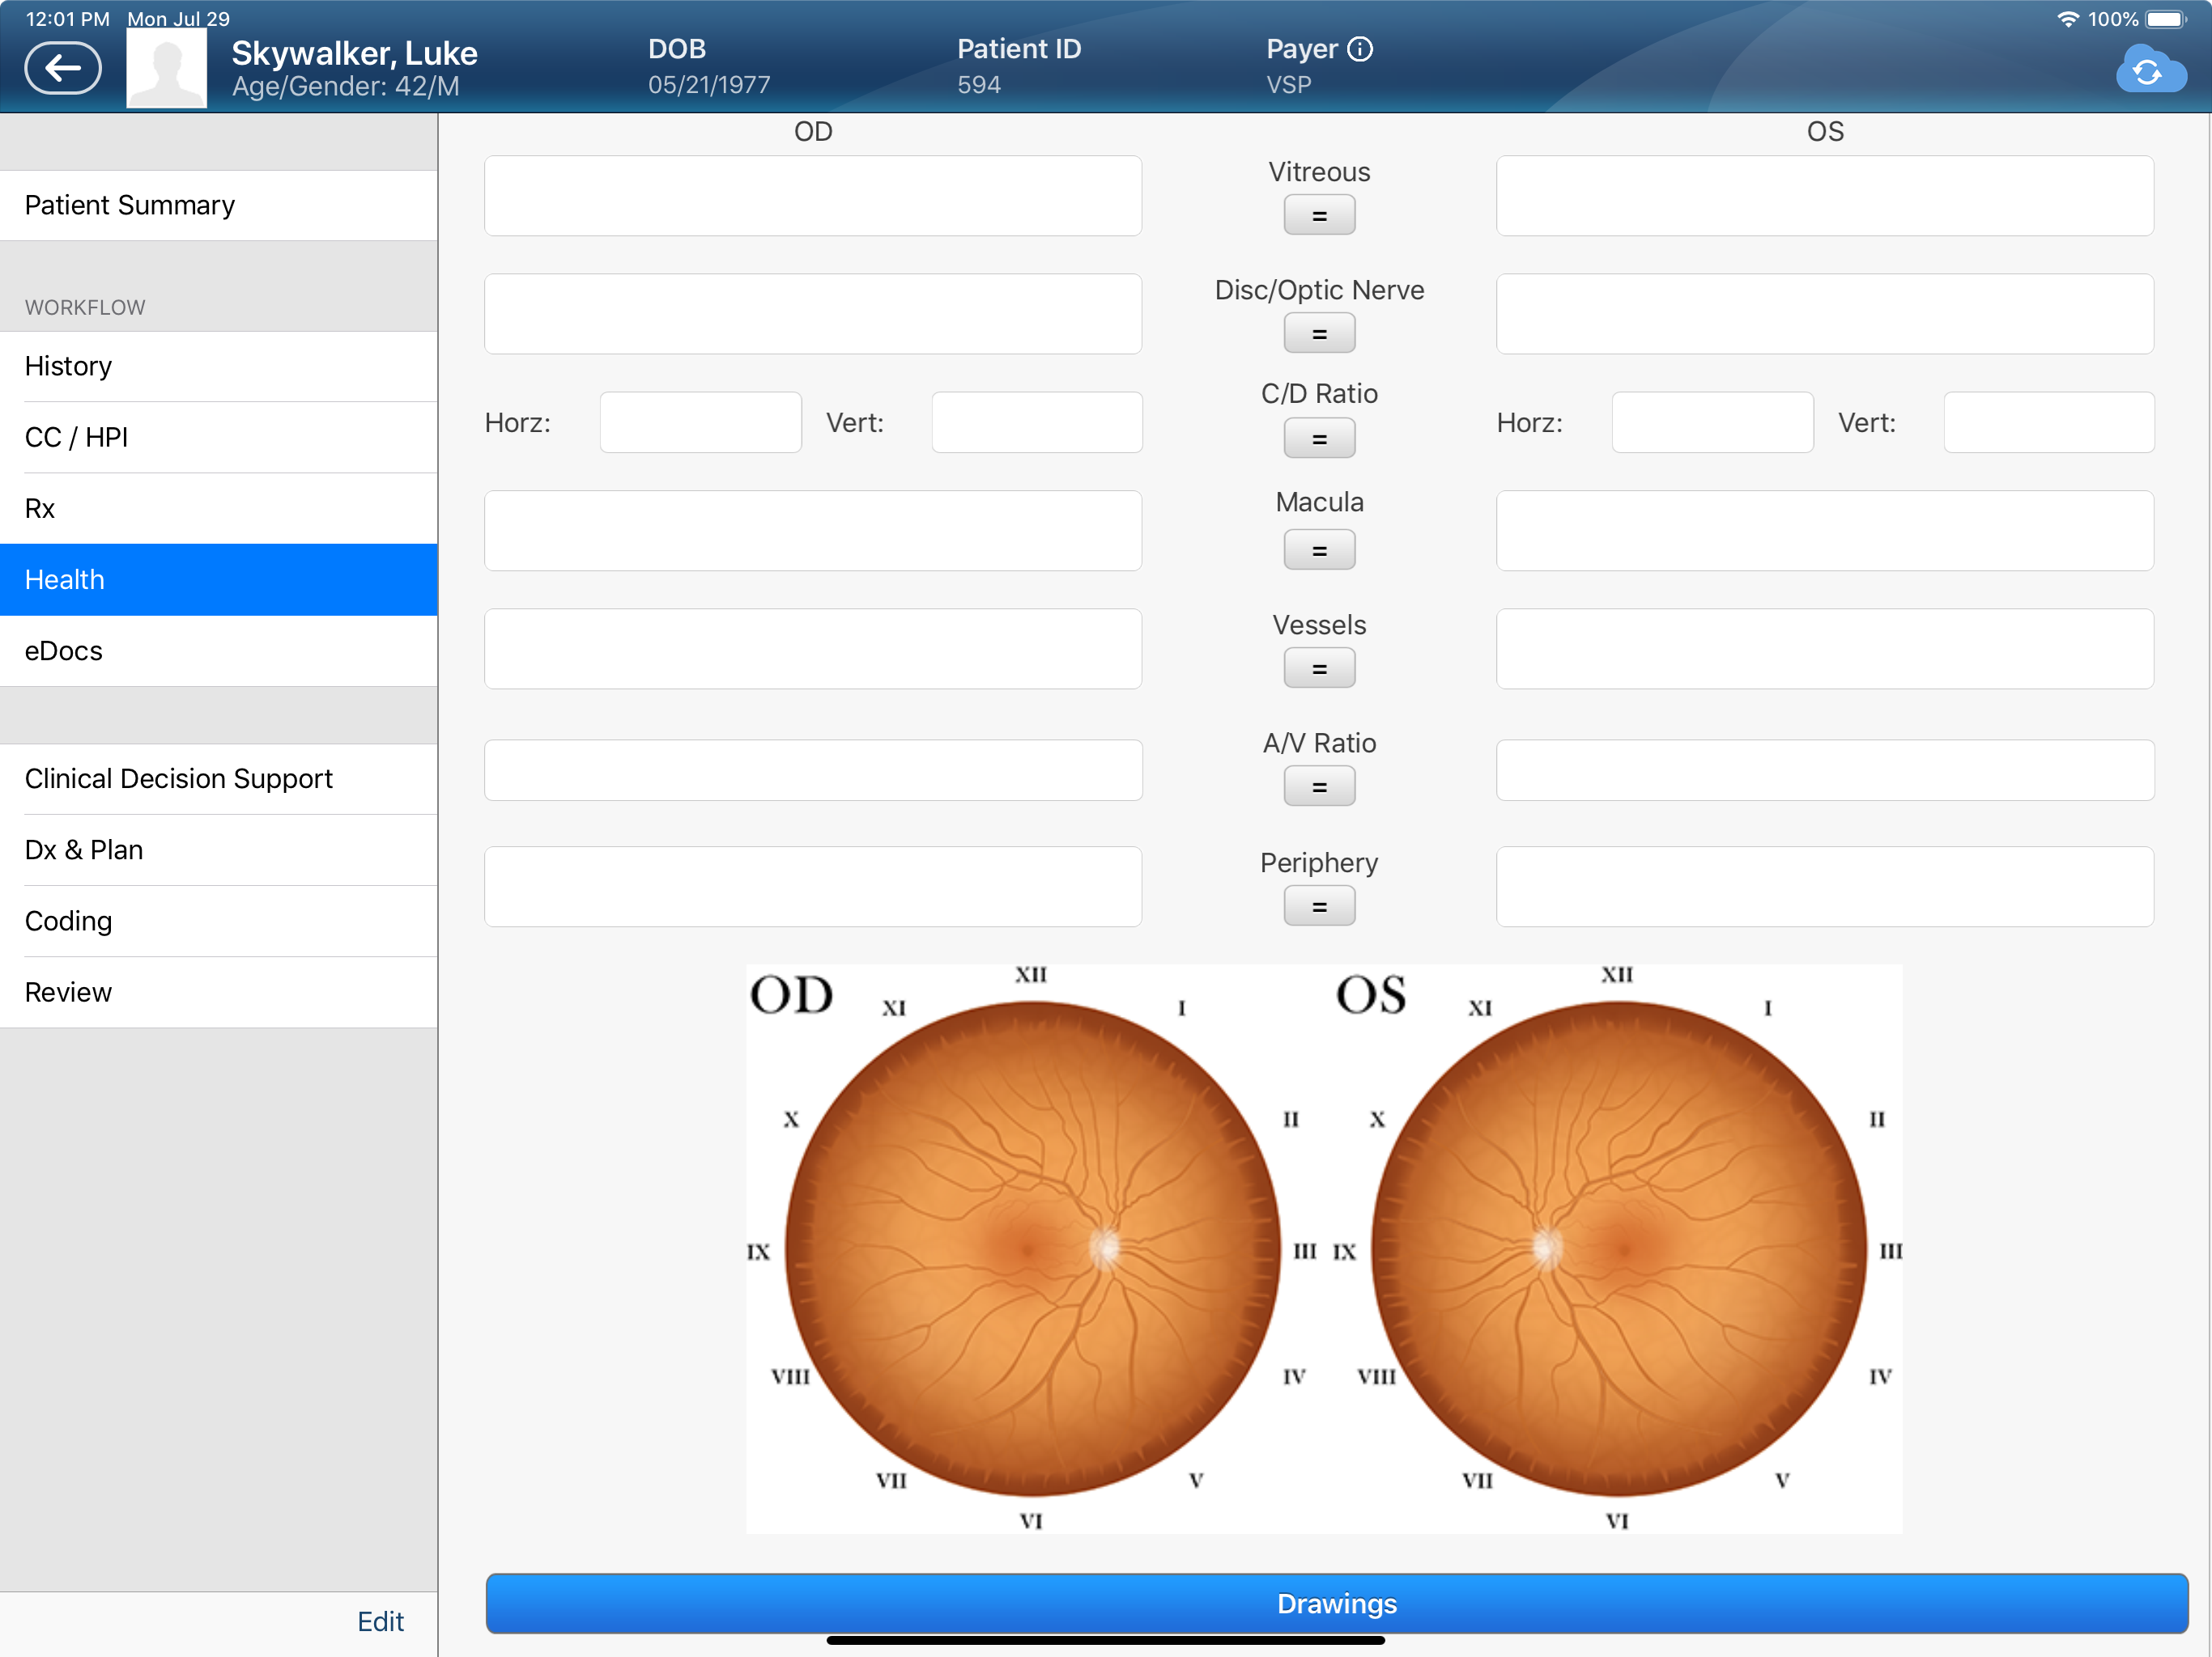Tap equals button under Periphery

click(1319, 905)
